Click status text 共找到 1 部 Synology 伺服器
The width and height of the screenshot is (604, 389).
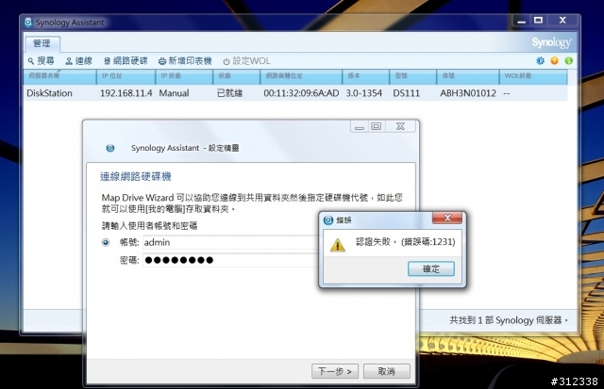pyautogui.click(x=509, y=320)
